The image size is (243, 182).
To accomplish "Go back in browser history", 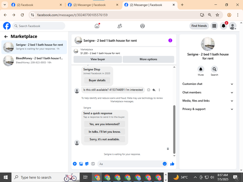I will tap(5, 15).
